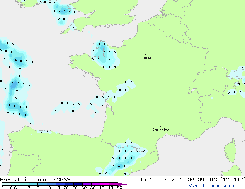The image size is (245, 189).
Task: Click the (12+117) forecast offset text
Action: [x=233, y=180]
